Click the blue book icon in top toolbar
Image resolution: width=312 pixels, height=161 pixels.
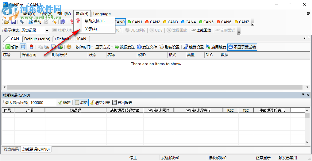(x=63, y=22)
